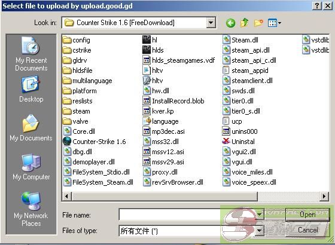Open My Recent Documents shortcut

tap(31, 54)
